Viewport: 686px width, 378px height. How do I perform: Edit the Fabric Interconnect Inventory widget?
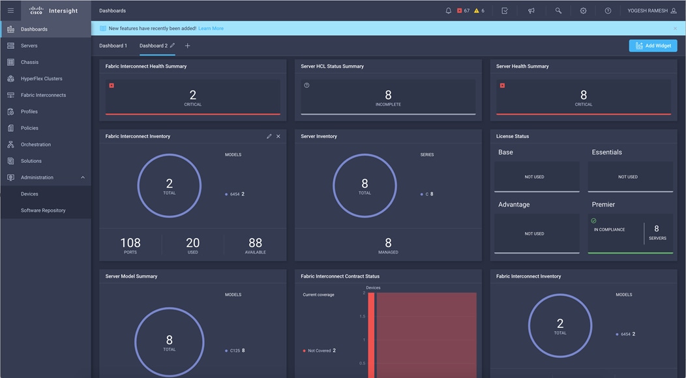point(269,136)
